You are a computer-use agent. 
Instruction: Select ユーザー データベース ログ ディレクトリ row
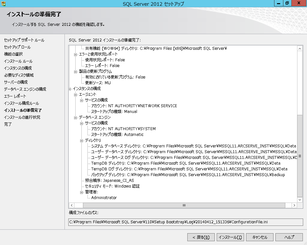click(x=194, y=158)
